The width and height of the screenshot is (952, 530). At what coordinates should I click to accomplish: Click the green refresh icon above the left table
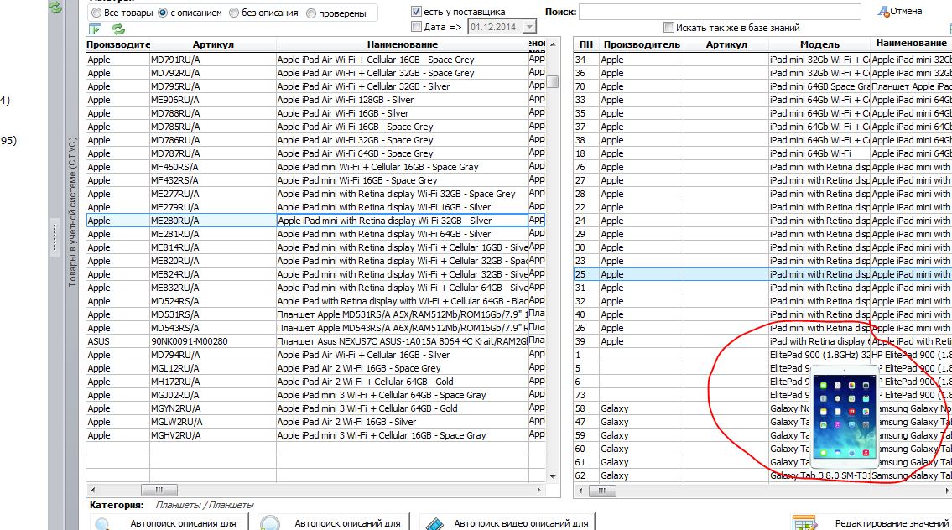(x=117, y=29)
